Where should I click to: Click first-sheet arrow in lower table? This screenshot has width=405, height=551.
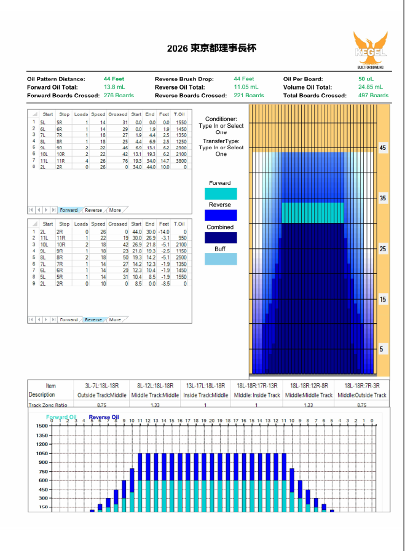(32, 320)
